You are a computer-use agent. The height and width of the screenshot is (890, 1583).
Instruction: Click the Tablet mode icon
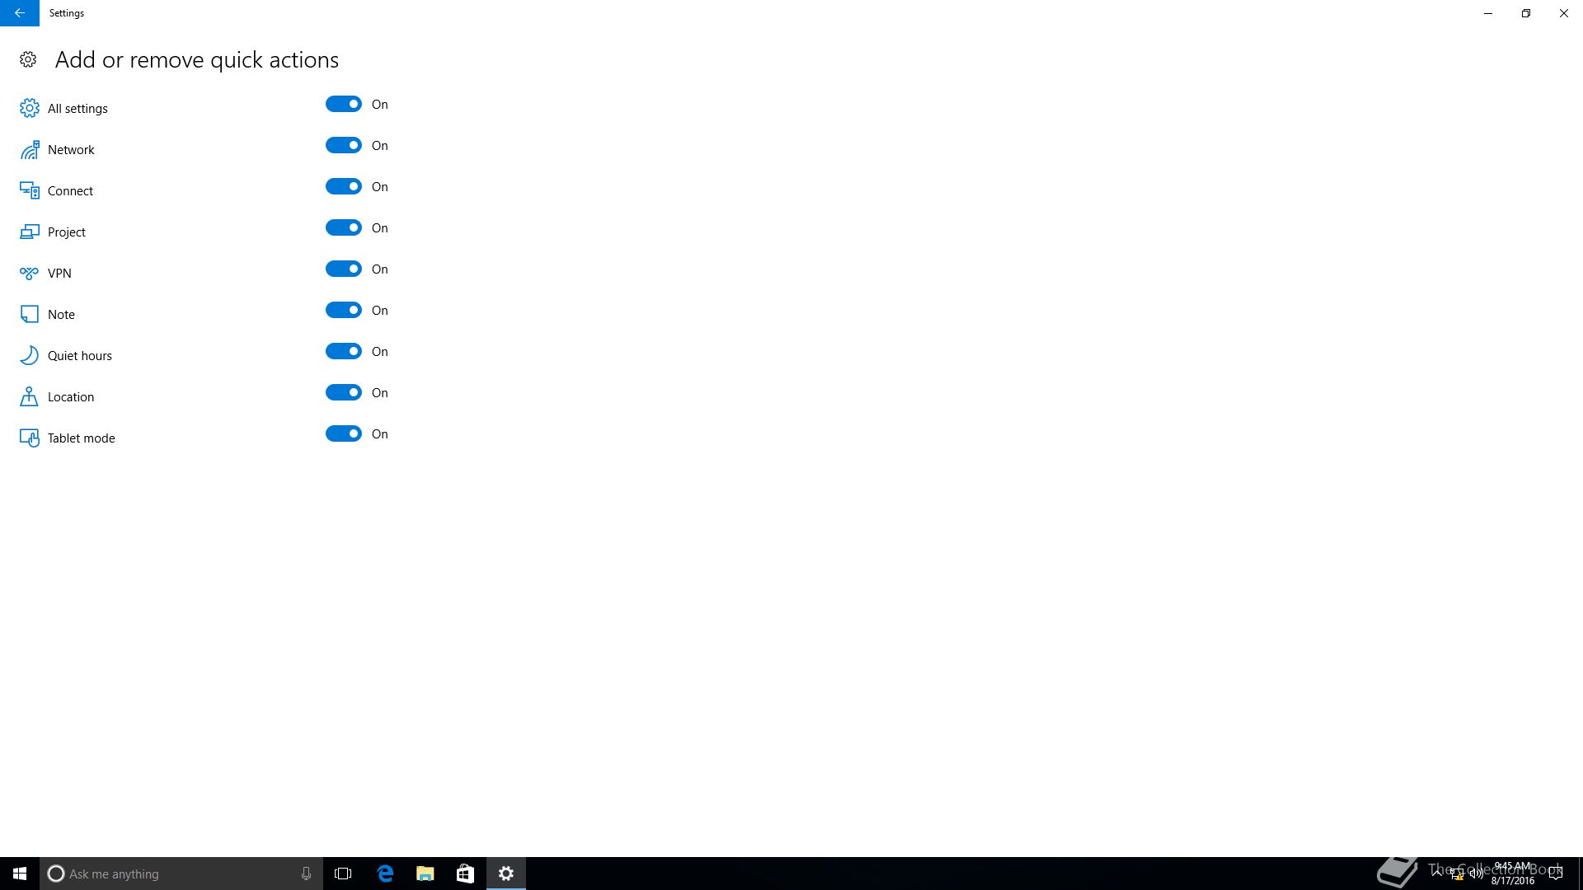pyautogui.click(x=30, y=438)
